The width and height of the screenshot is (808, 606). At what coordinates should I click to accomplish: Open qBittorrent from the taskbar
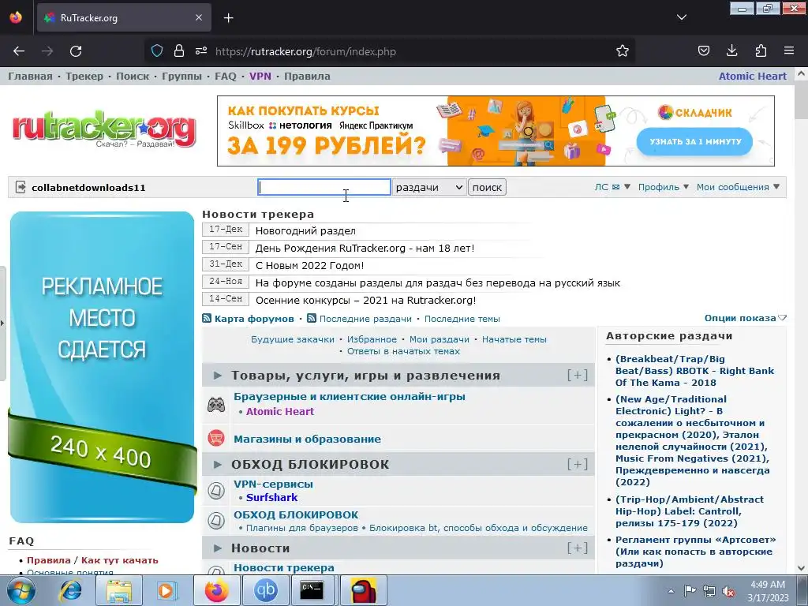[x=266, y=590]
